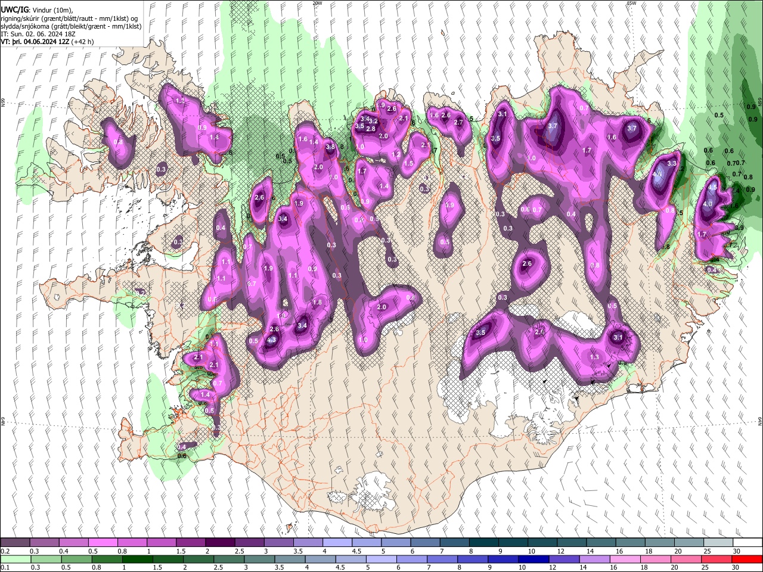763x572 pixels.
Task: Click the 30 label on the upper colour scale
Action: coord(736,551)
